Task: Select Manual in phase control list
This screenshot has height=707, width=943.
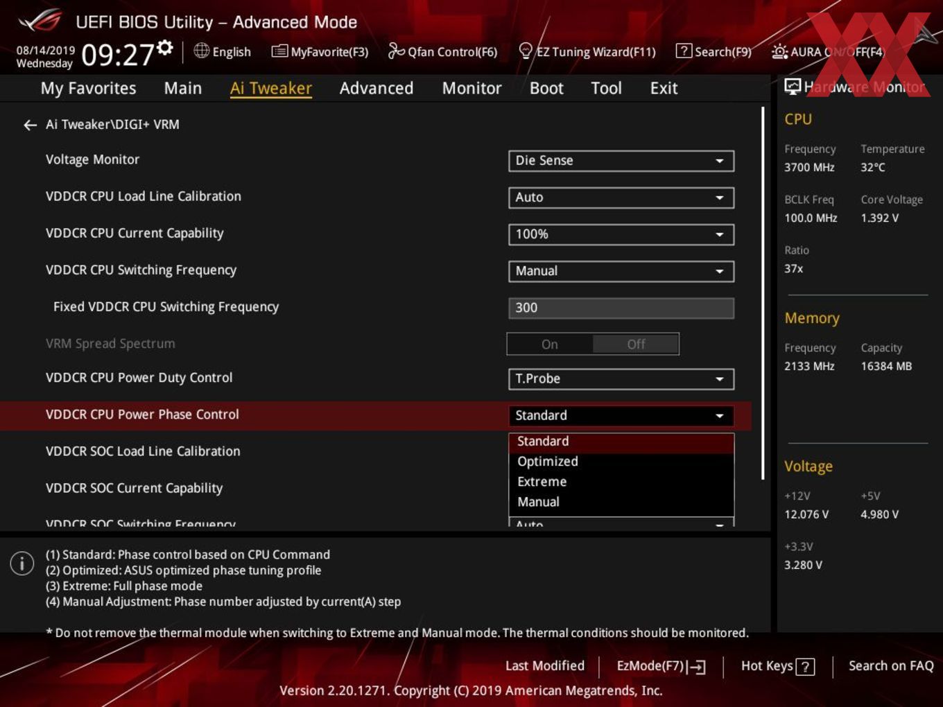Action: (621, 502)
